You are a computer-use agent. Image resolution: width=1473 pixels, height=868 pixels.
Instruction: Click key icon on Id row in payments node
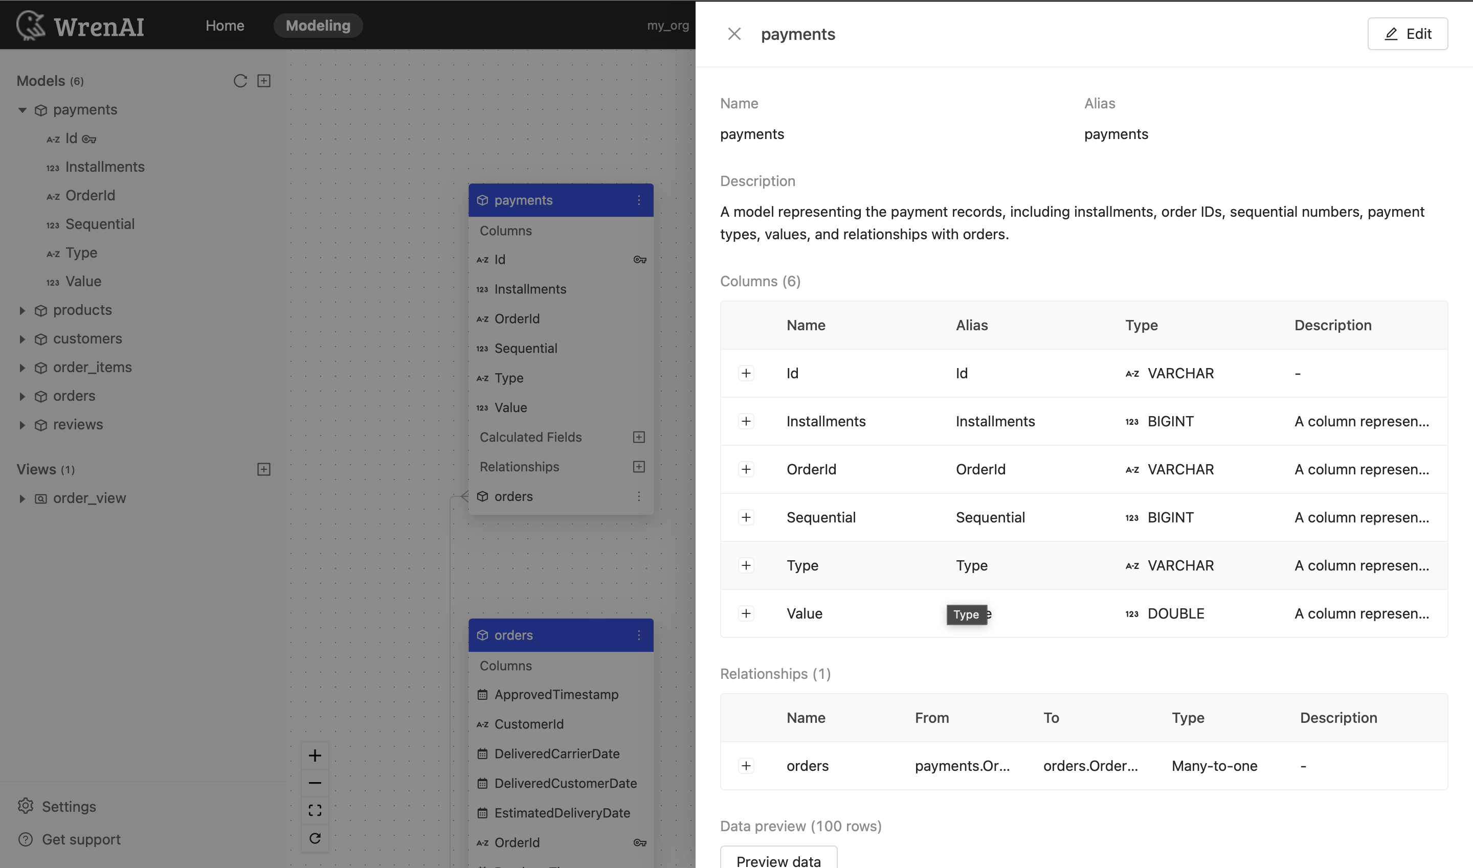click(640, 260)
